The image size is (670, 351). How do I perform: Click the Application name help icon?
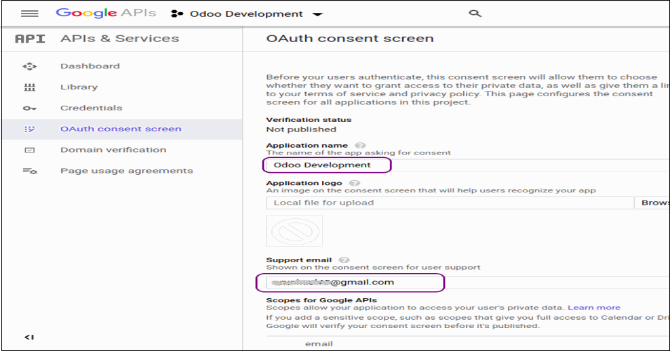(x=360, y=146)
